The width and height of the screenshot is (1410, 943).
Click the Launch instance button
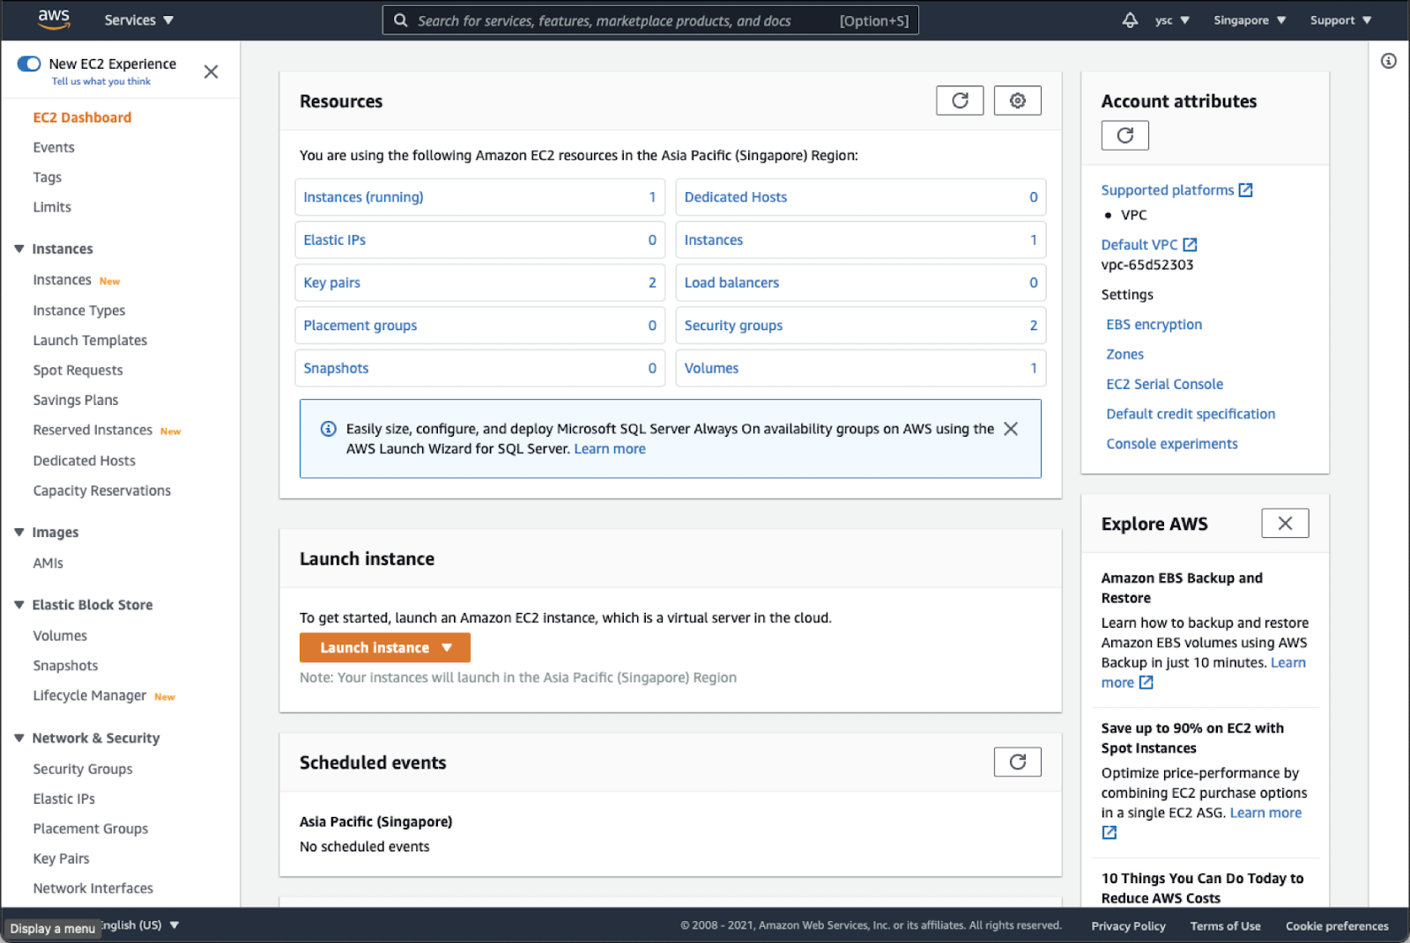click(x=375, y=647)
